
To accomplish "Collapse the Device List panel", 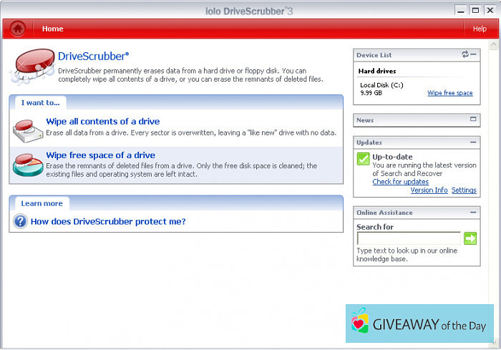I will 474,54.
